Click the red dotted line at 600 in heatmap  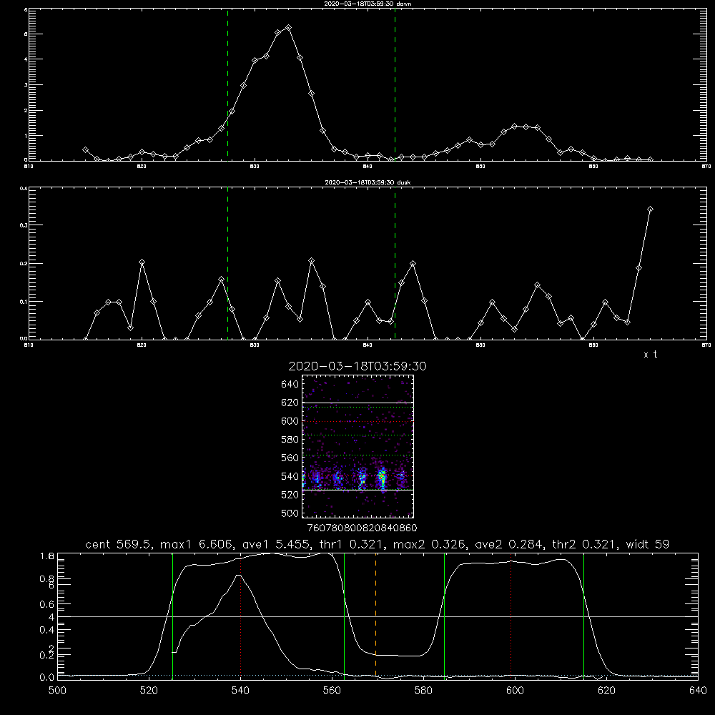(x=358, y=421)
